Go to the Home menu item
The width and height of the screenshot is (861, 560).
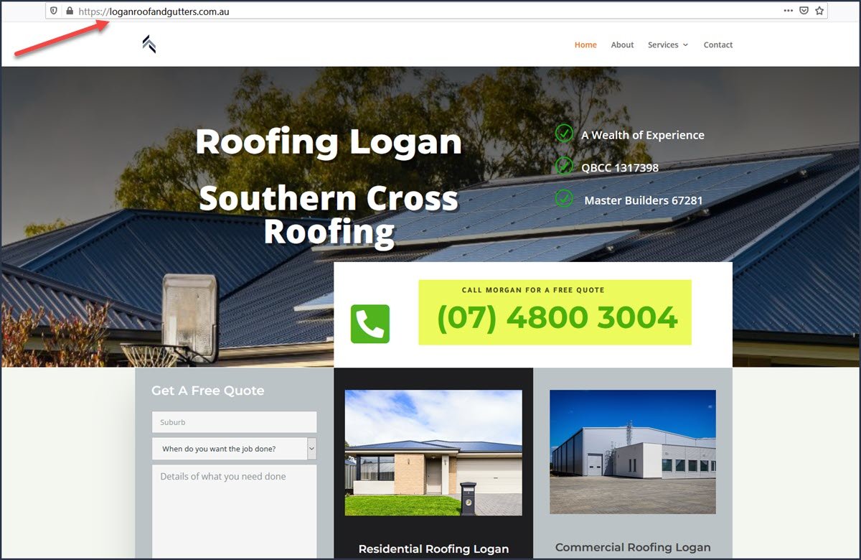coord(585,45)
